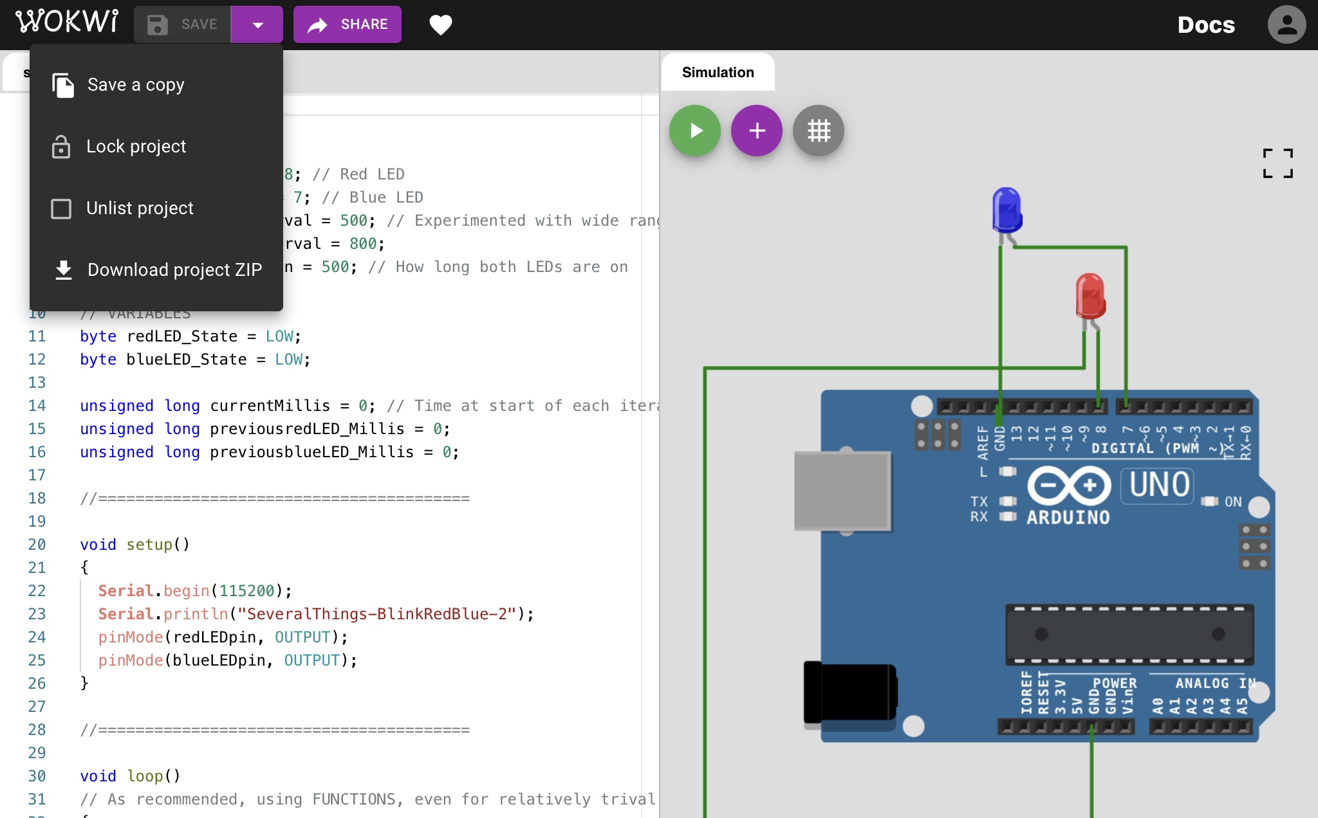Click the SHARE button
This screenshot has height=818, width=1318.
tap(348, 24)
